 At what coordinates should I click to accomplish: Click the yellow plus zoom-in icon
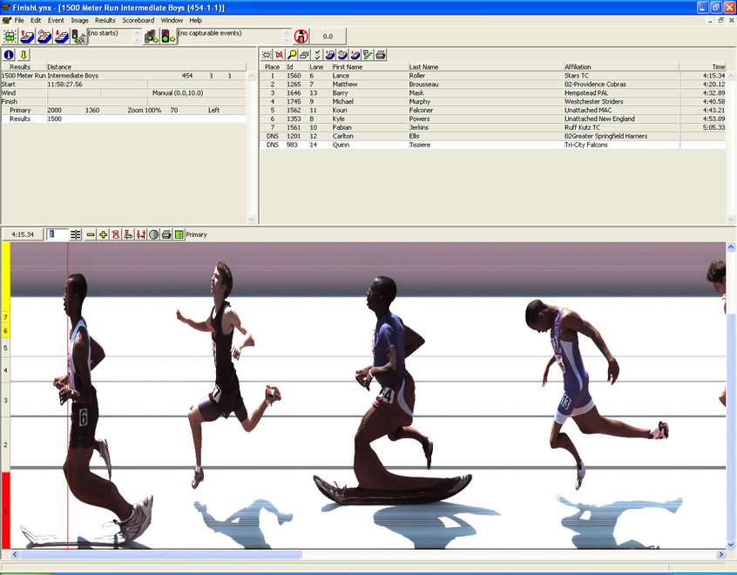[103, 234]
